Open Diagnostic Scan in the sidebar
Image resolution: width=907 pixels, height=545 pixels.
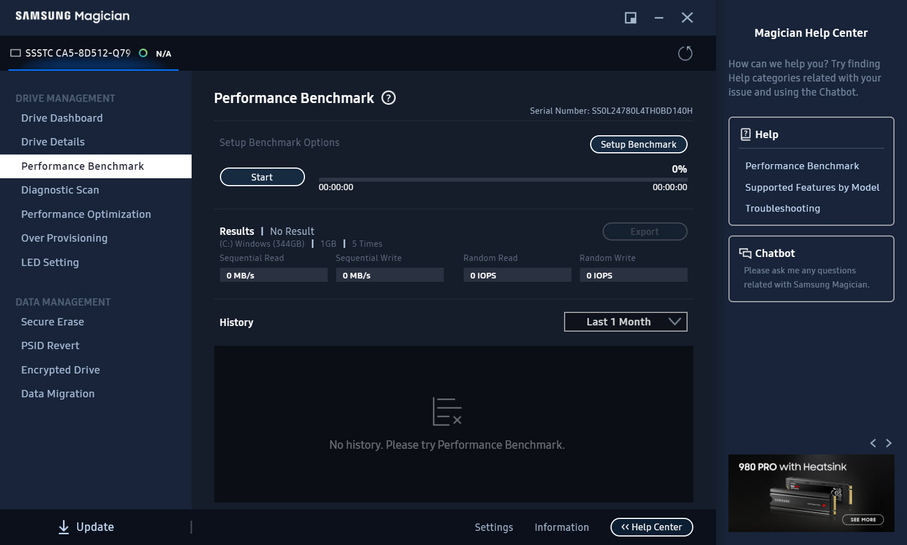point(60,190)
